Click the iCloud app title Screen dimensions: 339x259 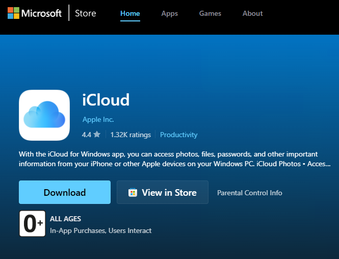(x=106, y=100)
